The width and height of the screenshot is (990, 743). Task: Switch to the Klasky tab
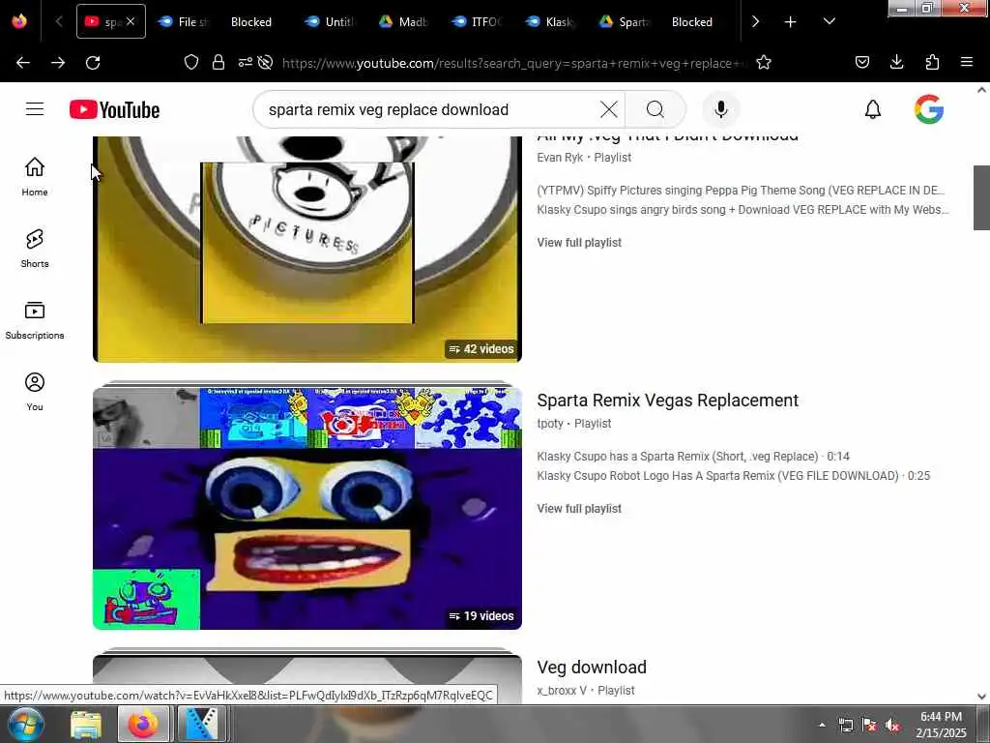552,21
